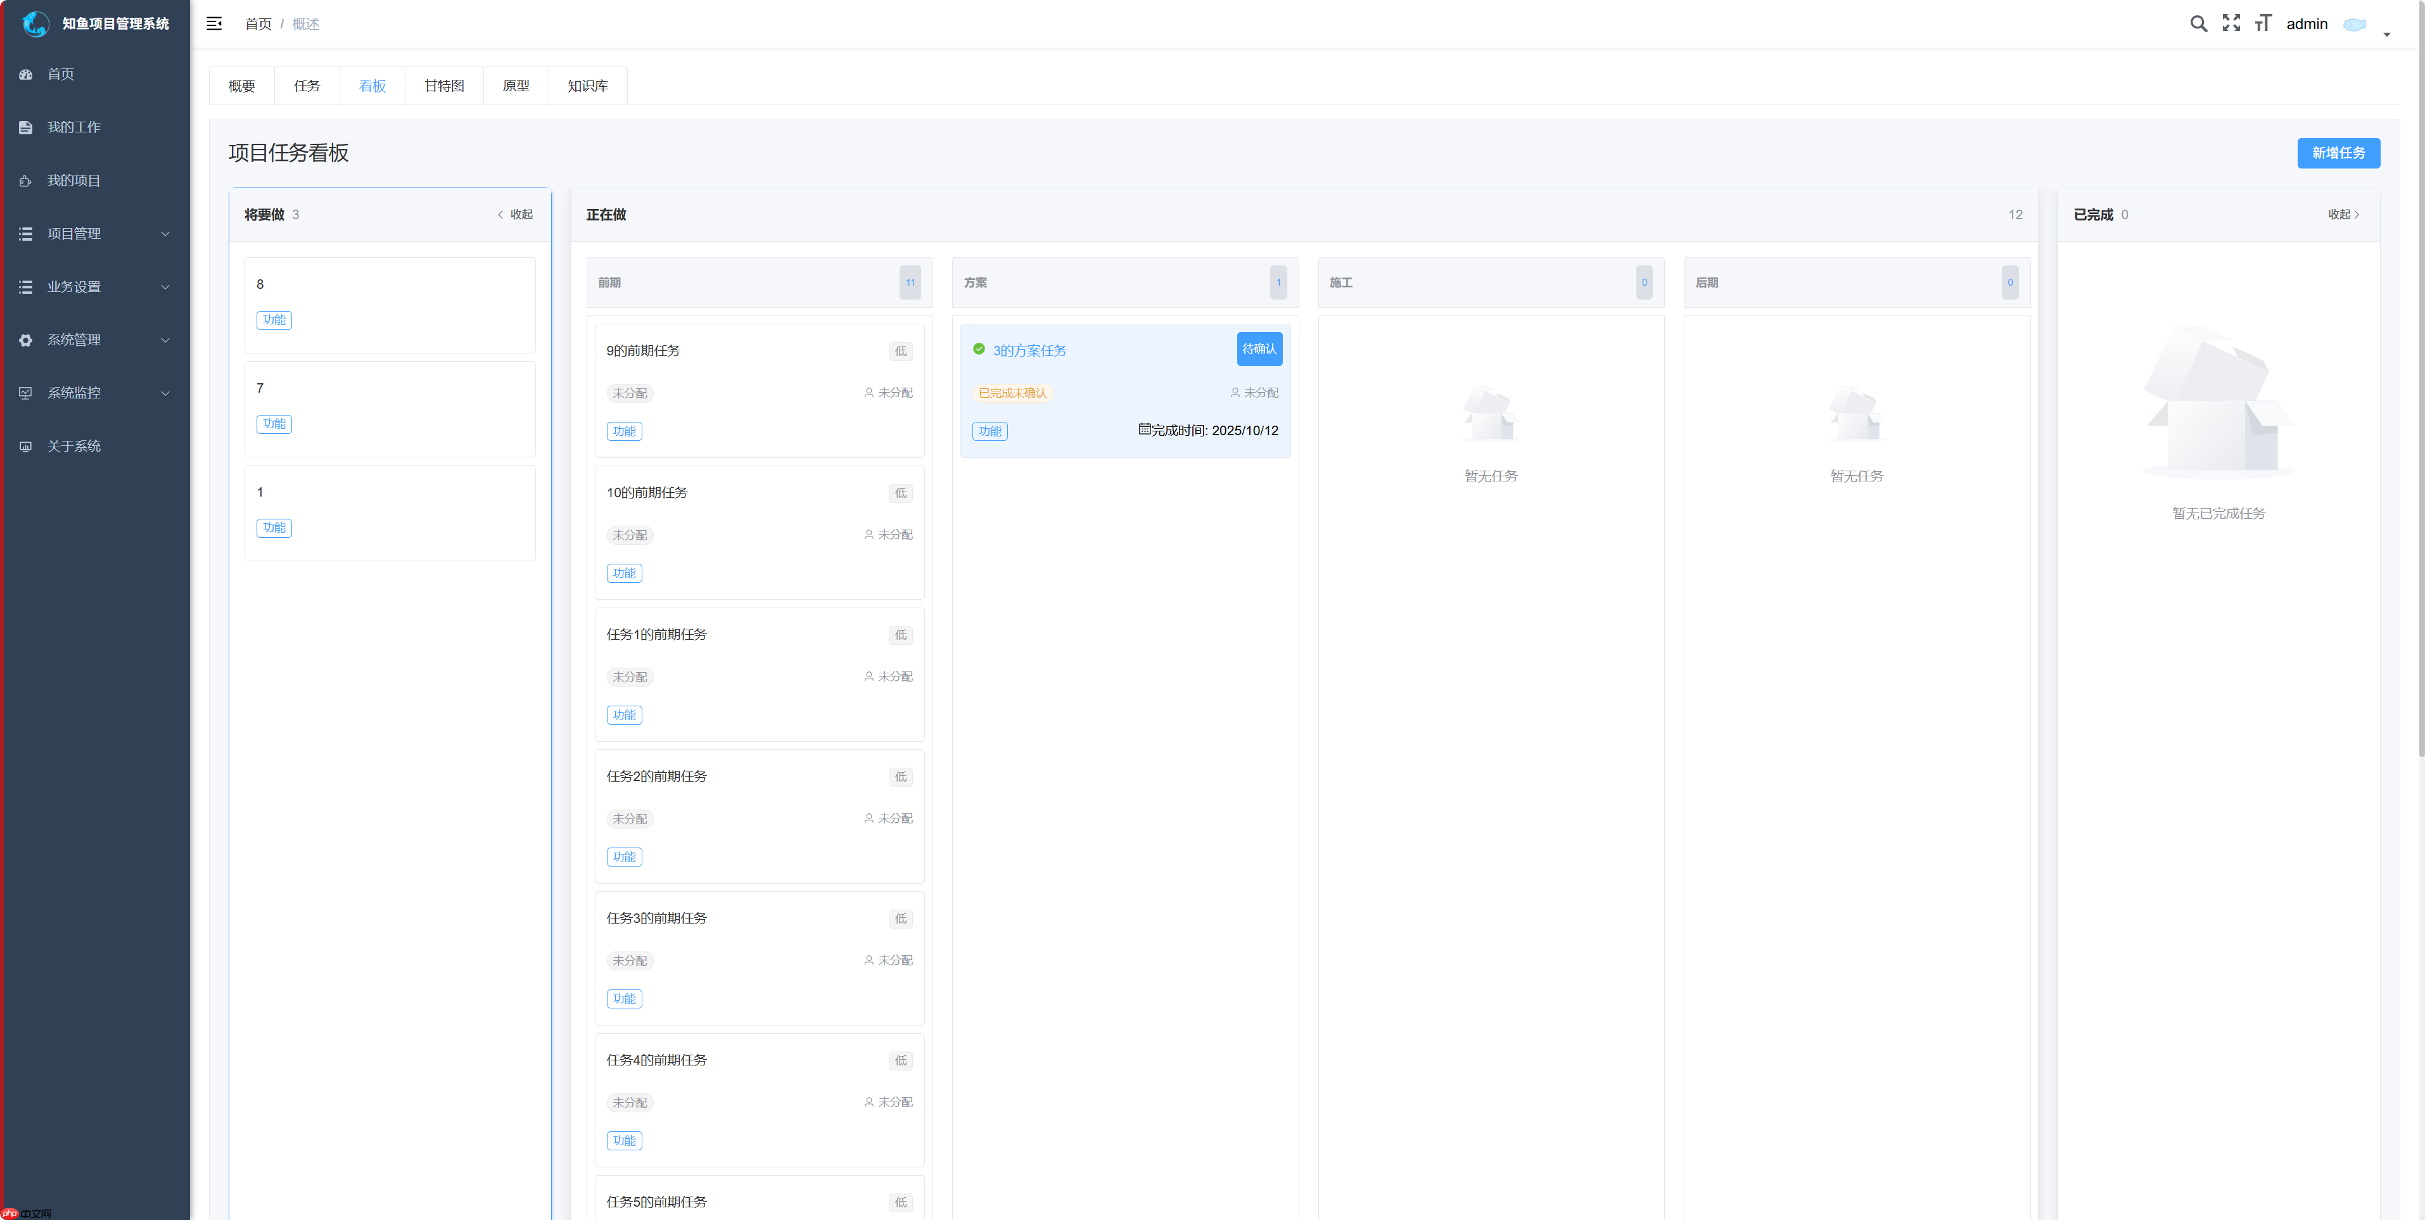This screenshot has width=2425, height=1220.
Task: Enter fullscreen using the expand-arrows icon
Action: click(x=2231, y=23)
